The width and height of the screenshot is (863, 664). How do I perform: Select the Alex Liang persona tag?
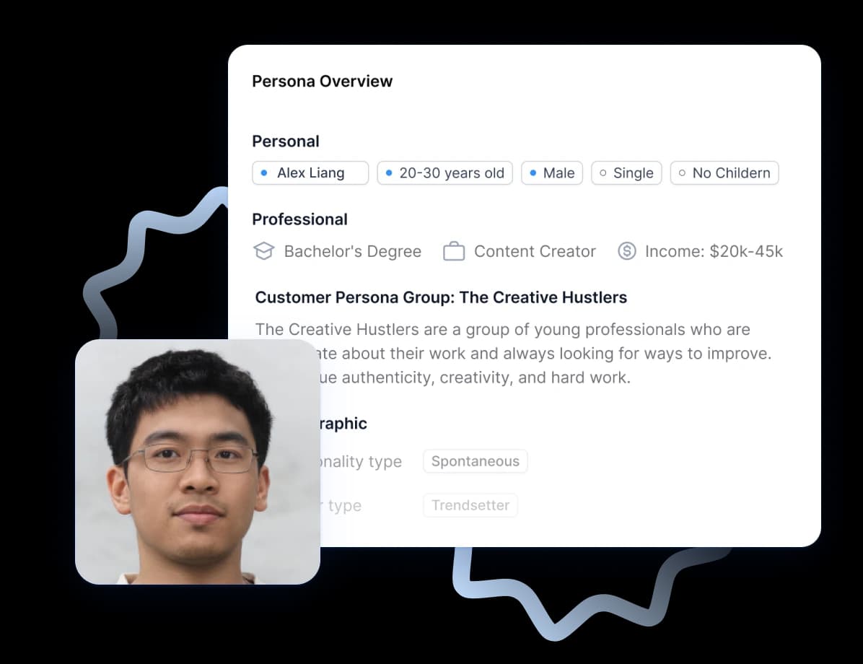pyautogui.click(x=310, y=172)
